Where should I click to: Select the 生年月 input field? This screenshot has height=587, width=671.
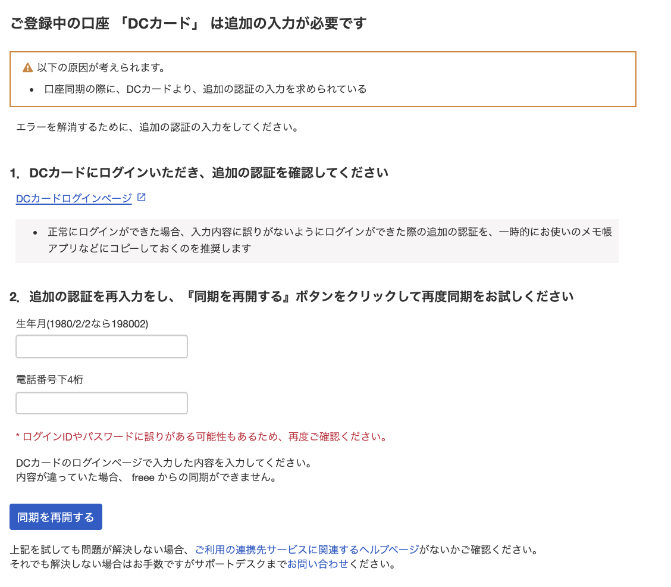click(x=101, y=346)
